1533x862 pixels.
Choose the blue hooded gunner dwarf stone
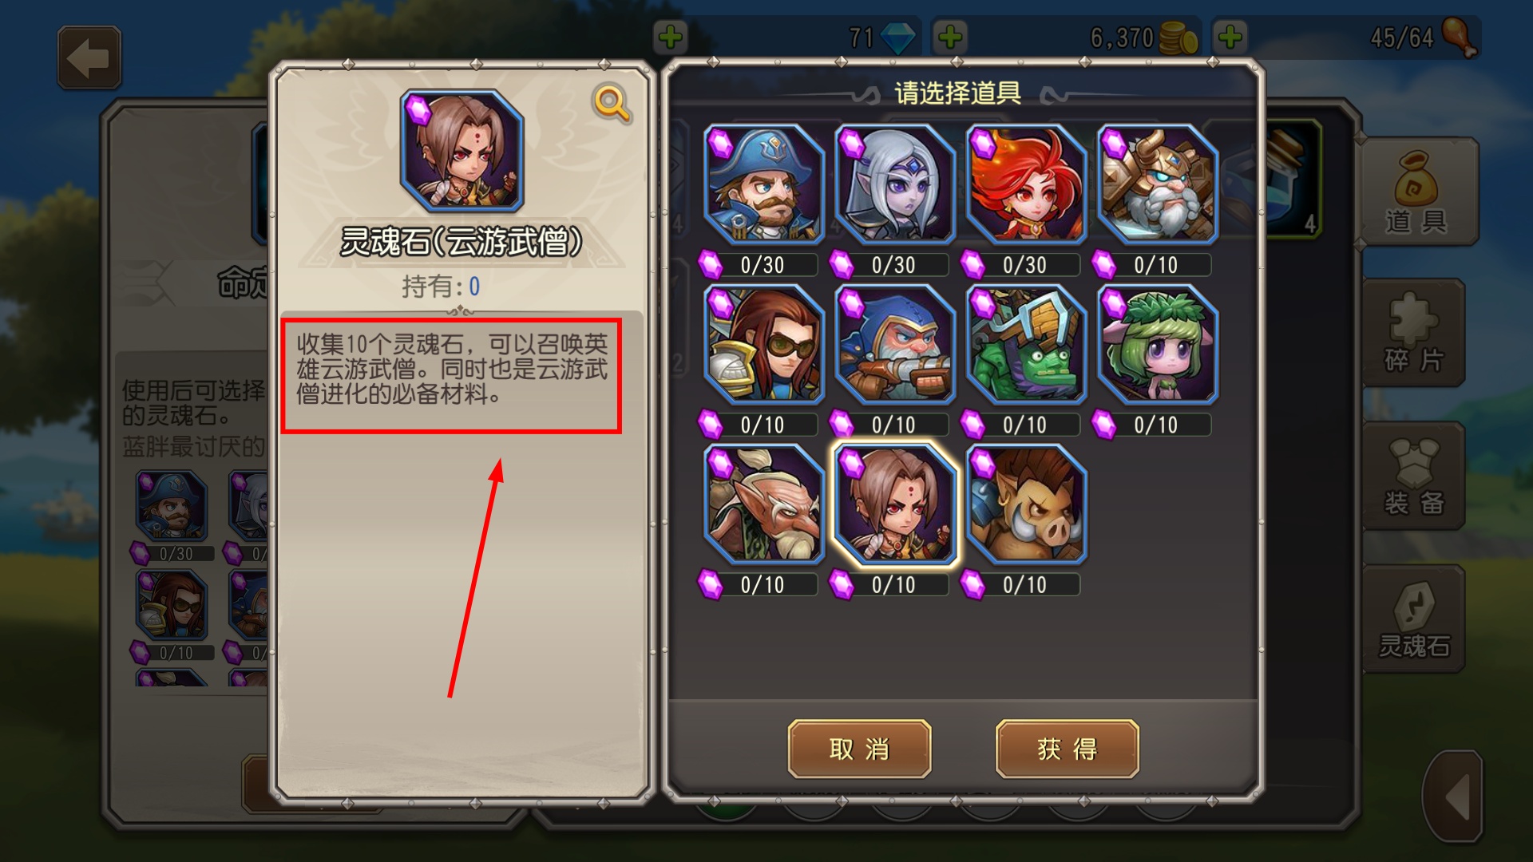[x=895, y=344]
